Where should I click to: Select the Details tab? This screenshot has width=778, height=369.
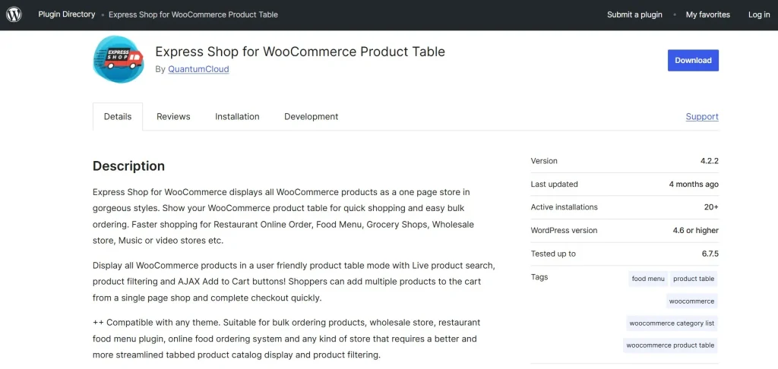[118, 117]
